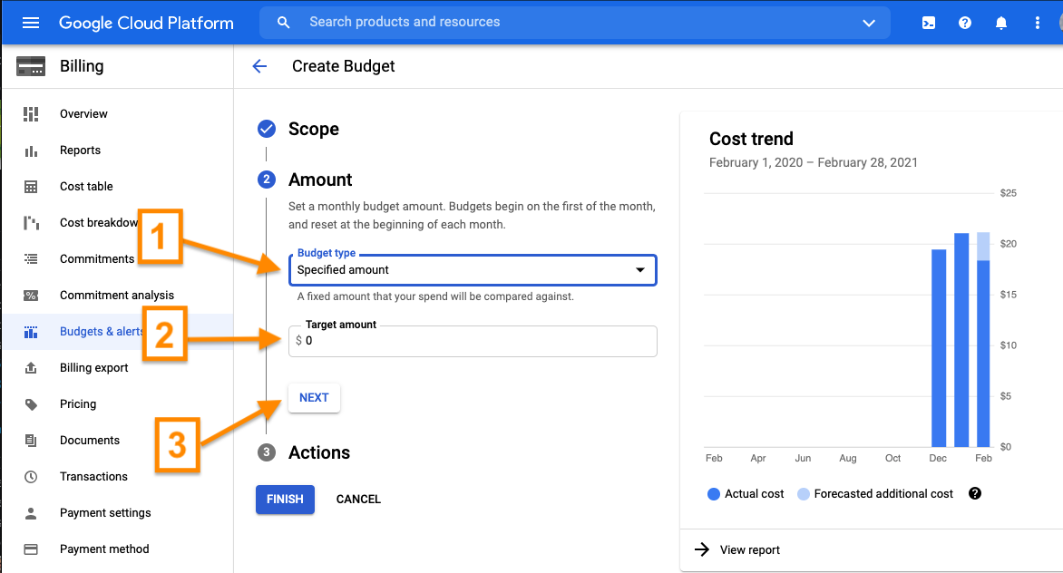The height and width of the screenshot is (573, 1063).
Task: Open Payment settings page
Action: [105, 513]
